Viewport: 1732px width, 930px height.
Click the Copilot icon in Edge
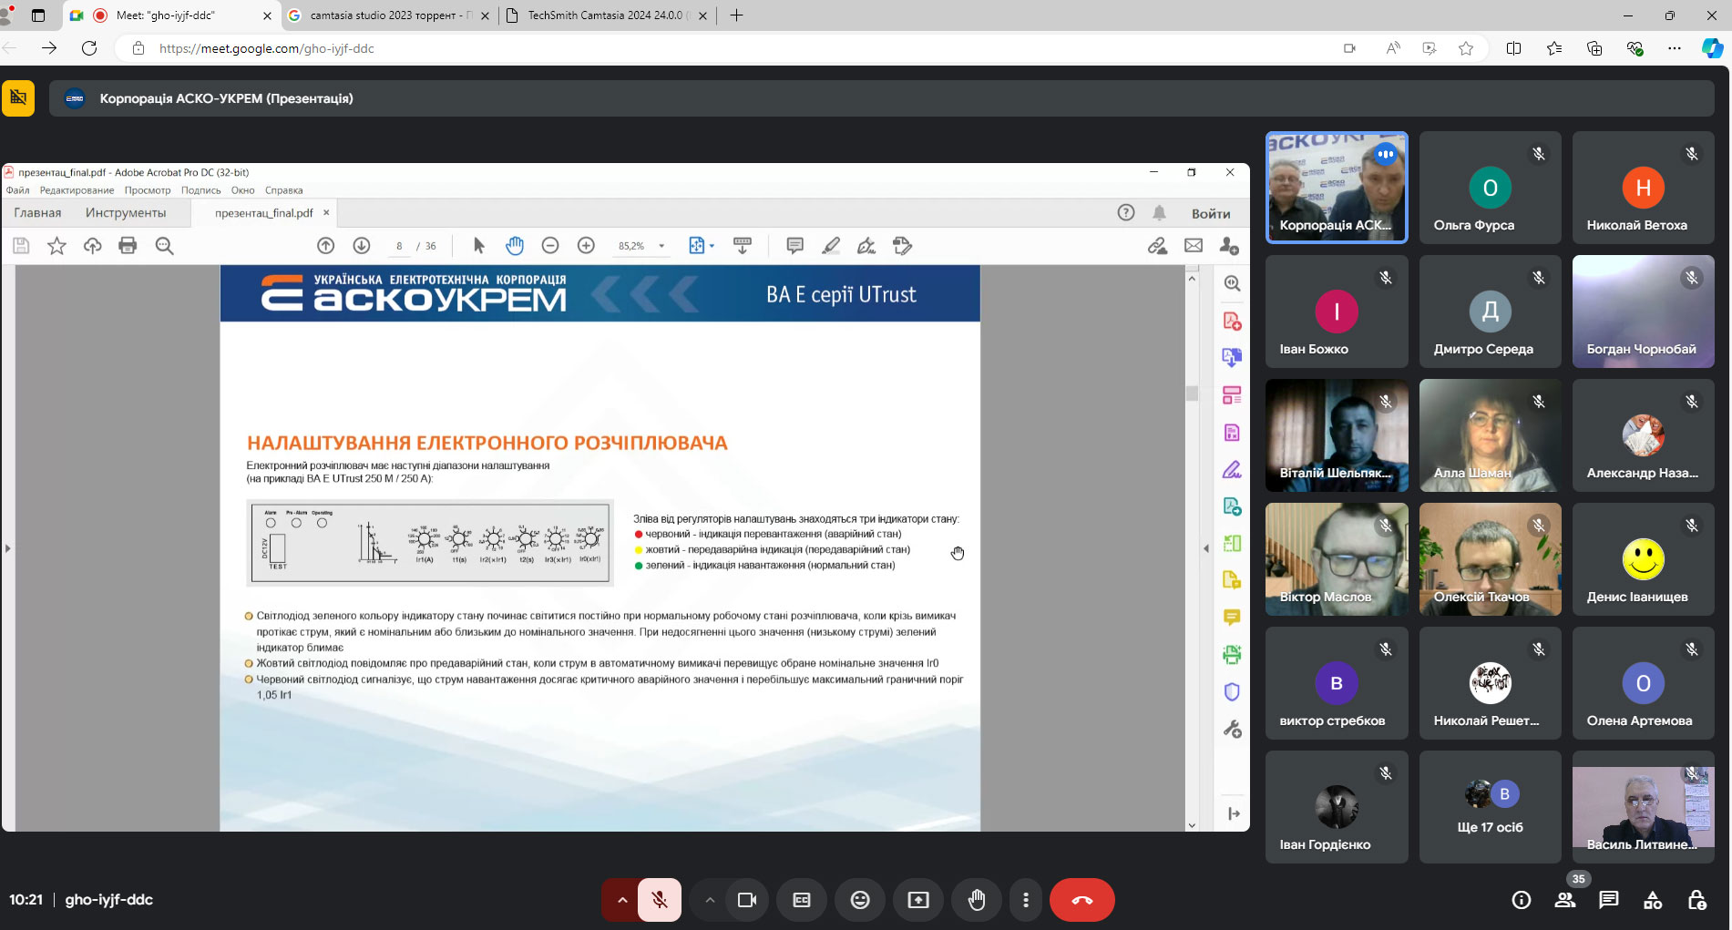click(x=1712, y=48)
